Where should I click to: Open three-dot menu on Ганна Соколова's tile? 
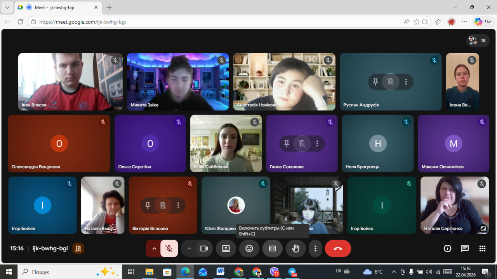[x=317, y=144]
